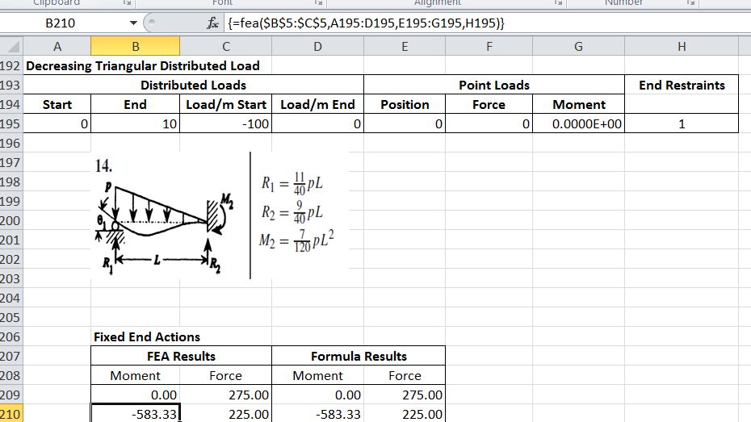
Task: Select the column H header
Action: [681, 47]
